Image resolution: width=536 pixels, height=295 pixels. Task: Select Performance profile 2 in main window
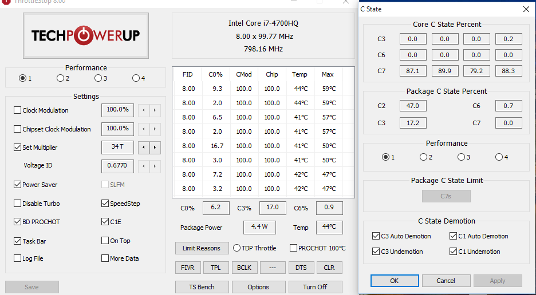[60, 78]
